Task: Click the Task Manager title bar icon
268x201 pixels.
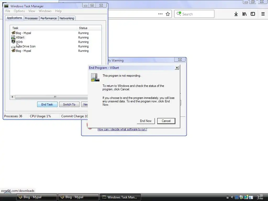Action: pos(6,6)
